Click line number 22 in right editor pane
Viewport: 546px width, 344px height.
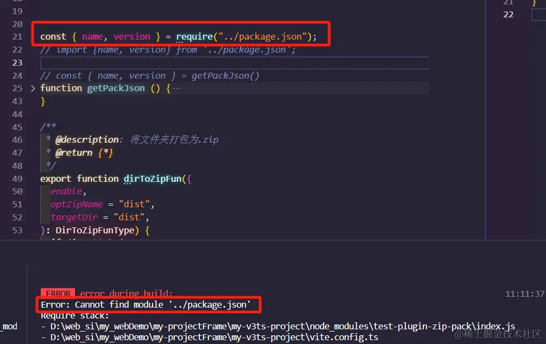pyautogui.click(x=509, y=15)
